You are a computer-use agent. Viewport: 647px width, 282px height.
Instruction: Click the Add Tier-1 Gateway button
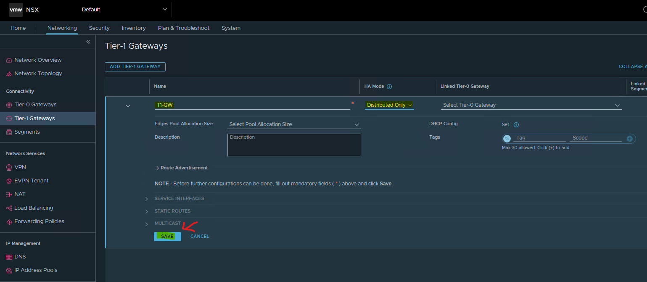coord(135,66)
